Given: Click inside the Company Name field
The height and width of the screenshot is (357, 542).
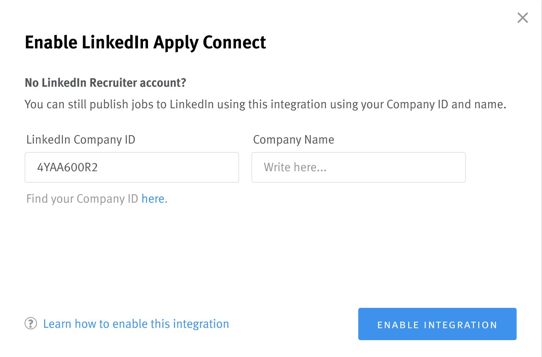Looking at the screenshot, I should (358, 167).
